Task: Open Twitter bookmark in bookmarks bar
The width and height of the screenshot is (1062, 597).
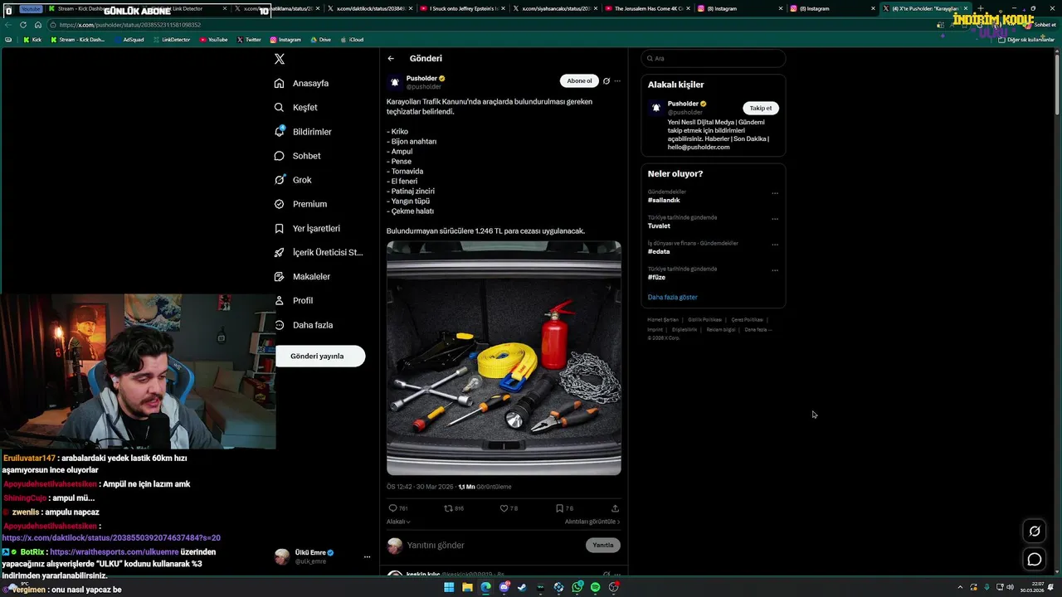Action: (x=249, y=40)
